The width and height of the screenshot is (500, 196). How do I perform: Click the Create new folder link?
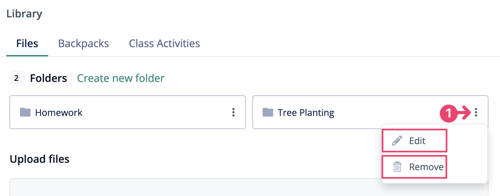(121, 78)
